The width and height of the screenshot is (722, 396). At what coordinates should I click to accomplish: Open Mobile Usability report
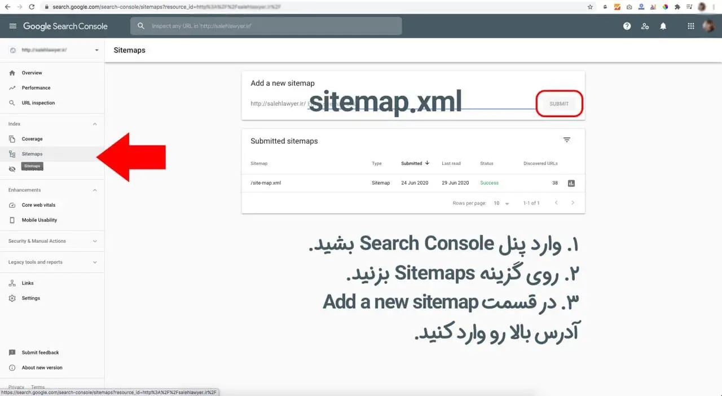[52, 220]
